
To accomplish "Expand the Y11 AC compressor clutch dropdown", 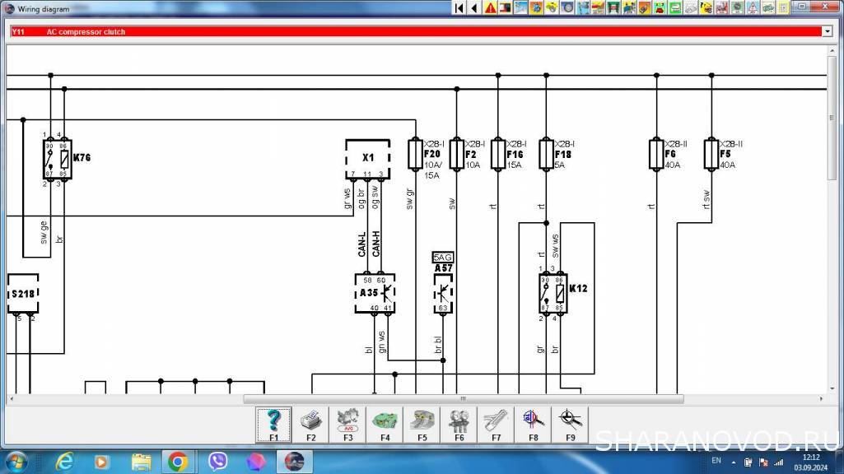I will coord(827,31).
